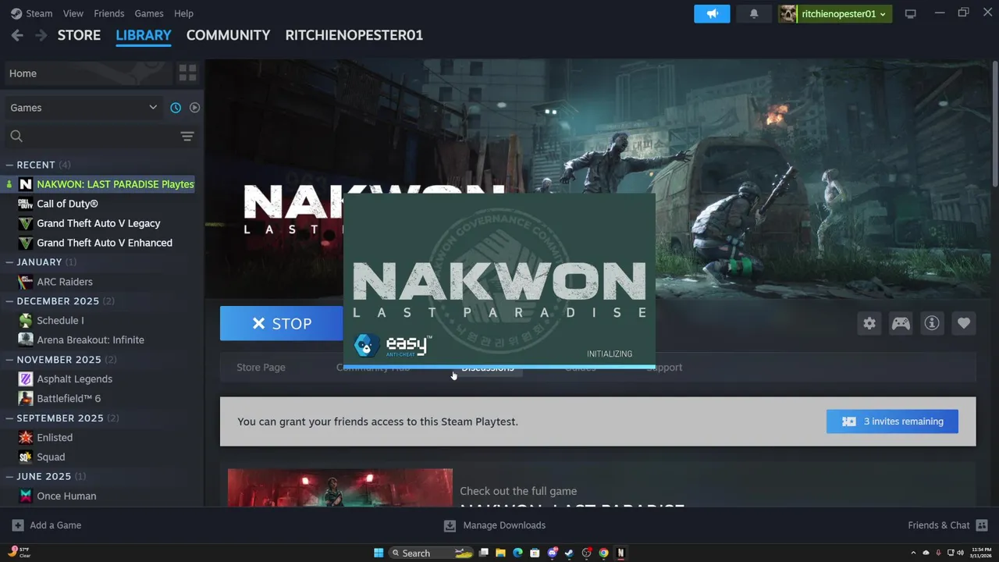Go forward with the right arrow
The height and width of the screenshot is (562, 999).
coord(41,35)
